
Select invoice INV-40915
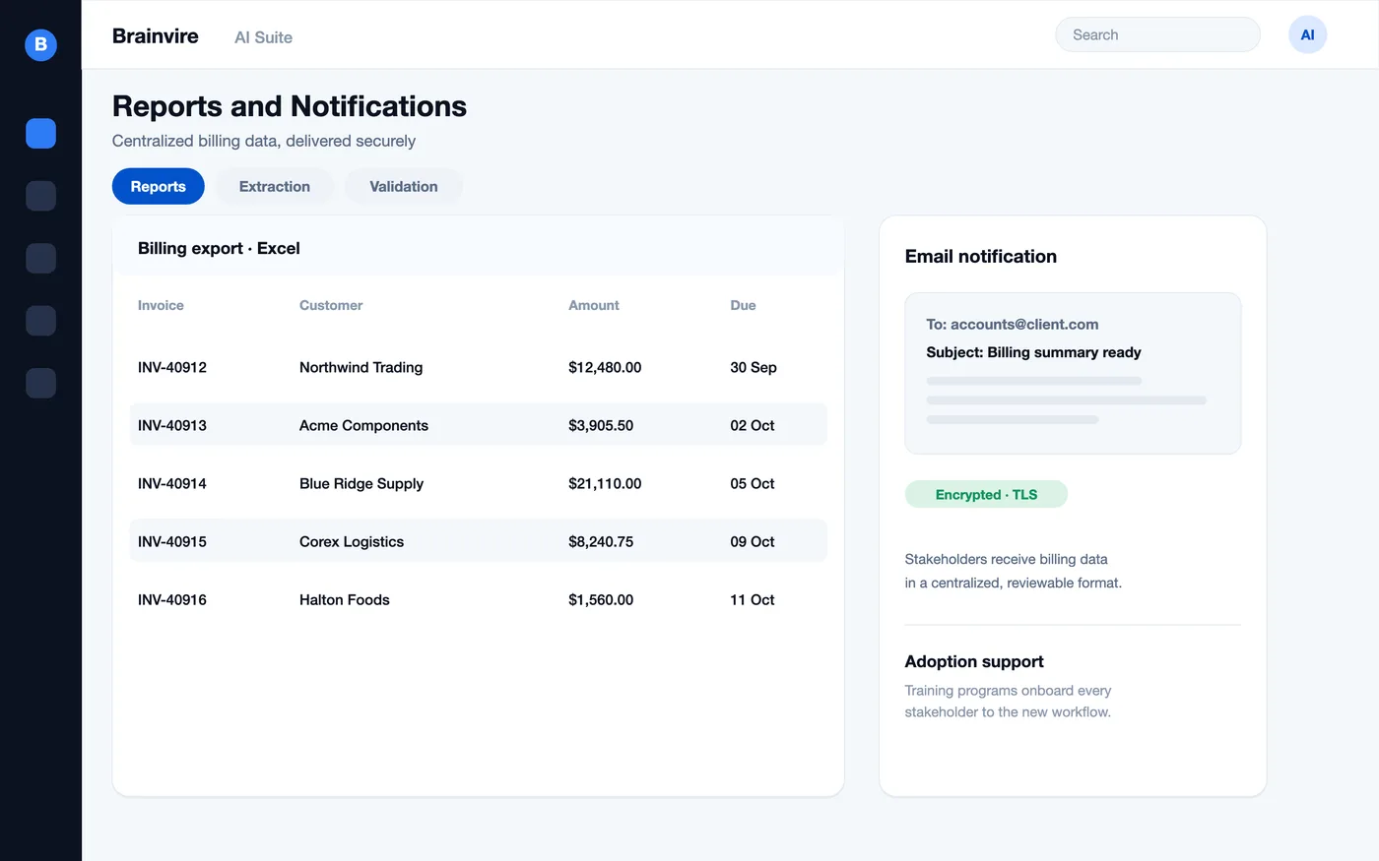pos(172,541)
